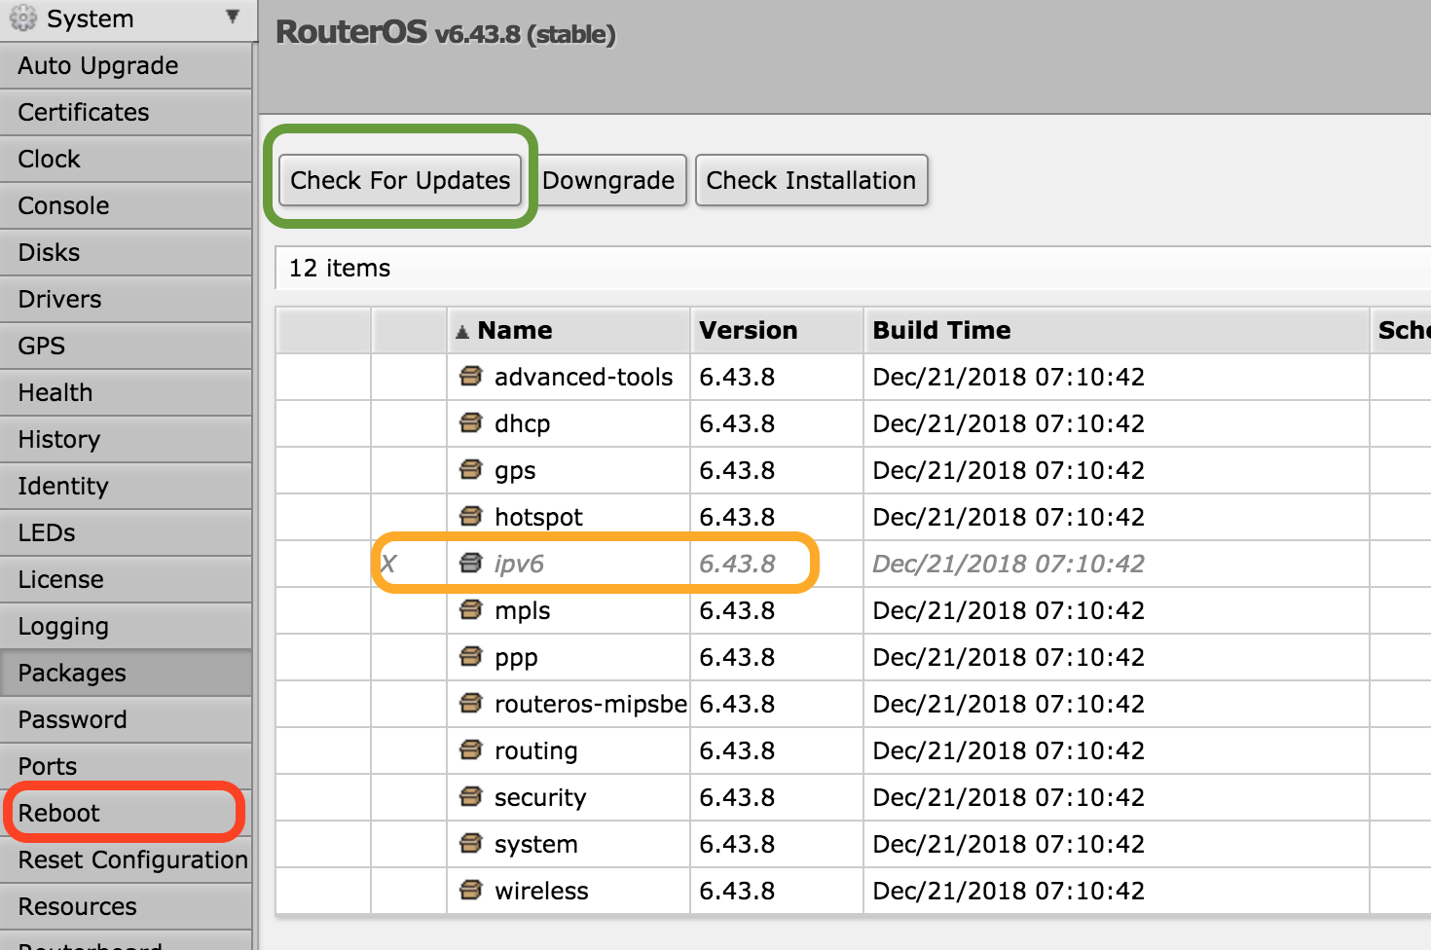This screenshot has width=1431, height=950.
Task: Click the System menu gear icon
Action: [23, 18]
